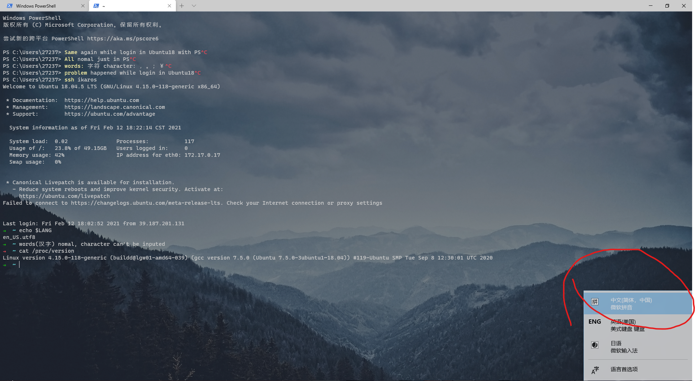
Task: Select the tab titled ~
Action: 132,6
